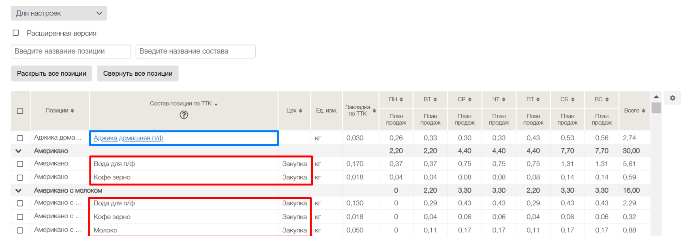Open Аджика домашняя п/ф link
This screenshot has height=236, width=681.
128,138
